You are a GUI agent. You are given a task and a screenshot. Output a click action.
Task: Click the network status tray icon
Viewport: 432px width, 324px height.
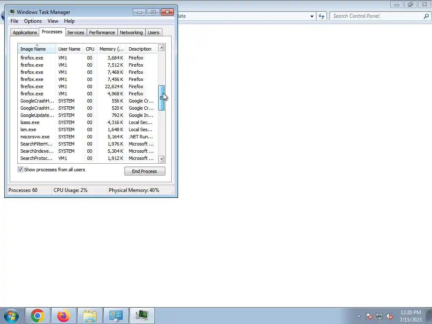click(379, 316)
